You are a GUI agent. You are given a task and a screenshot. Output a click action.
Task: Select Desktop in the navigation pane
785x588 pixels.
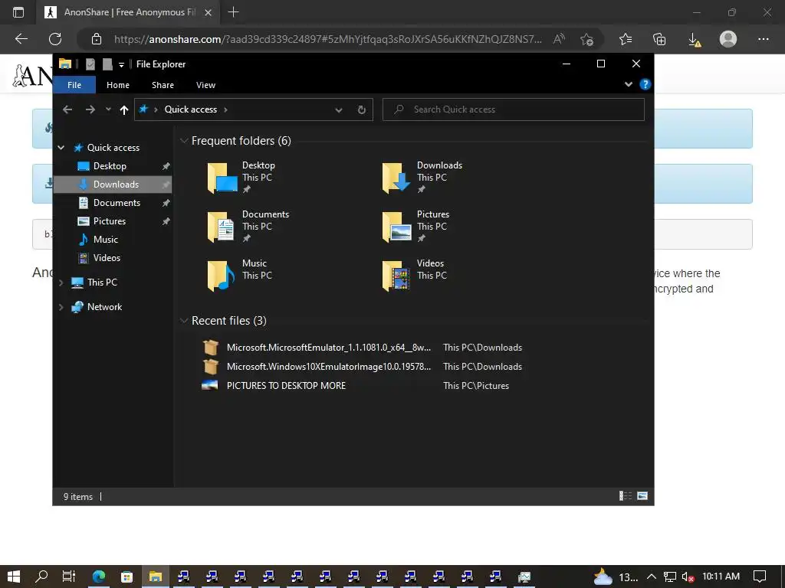click(110, 166)
